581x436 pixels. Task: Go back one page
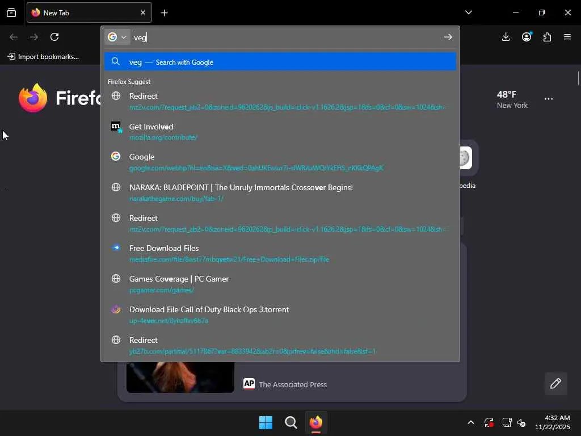14,37
